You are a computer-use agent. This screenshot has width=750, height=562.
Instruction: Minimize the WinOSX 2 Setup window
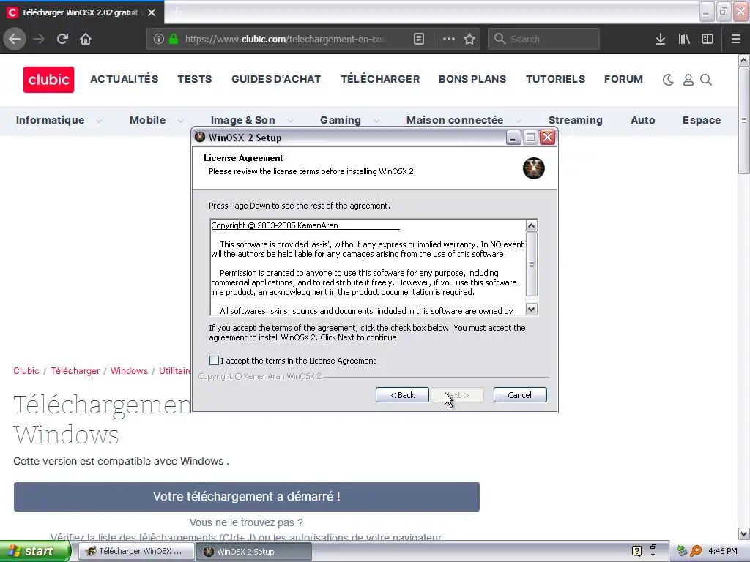coord(513,138)
